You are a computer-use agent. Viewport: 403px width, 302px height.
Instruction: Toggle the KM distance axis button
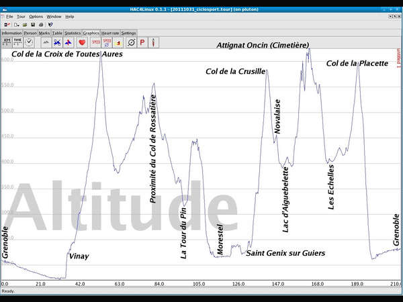coord(7,42)
